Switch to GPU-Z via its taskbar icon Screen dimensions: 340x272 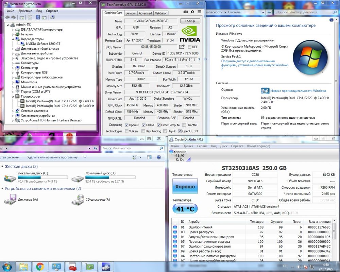89,267
